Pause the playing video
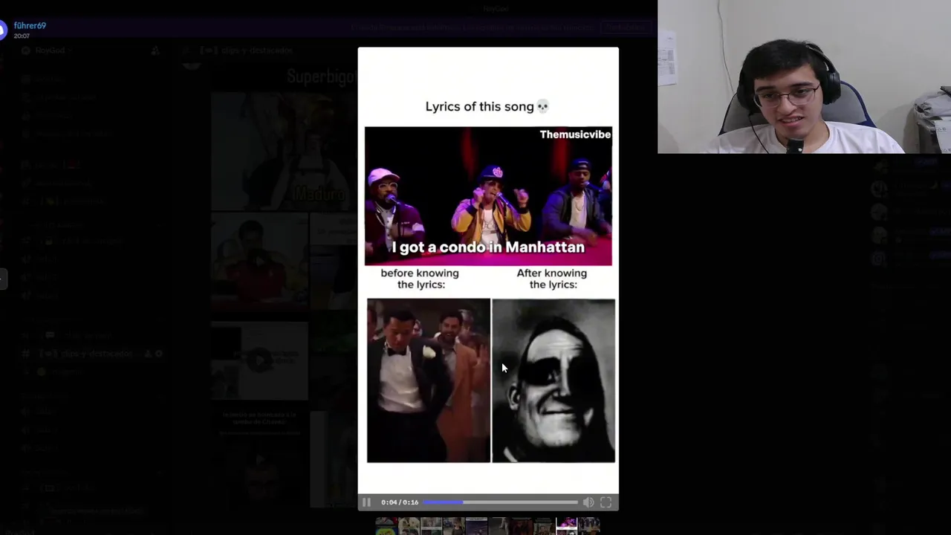Screen dimensions: 951x535 [x=366, y=502]
